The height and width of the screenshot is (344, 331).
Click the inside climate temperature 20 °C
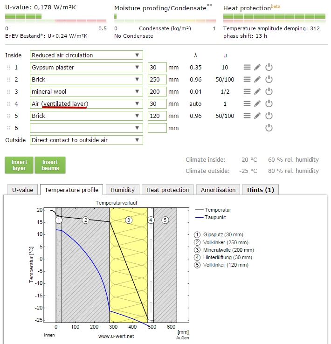pyautogui.click(x=249, y=160)
